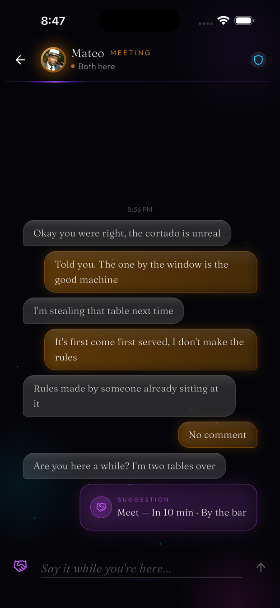Viewport: 280px width, 608px height.
Task: Tap the battery status icon
Action: click(244, 20)
